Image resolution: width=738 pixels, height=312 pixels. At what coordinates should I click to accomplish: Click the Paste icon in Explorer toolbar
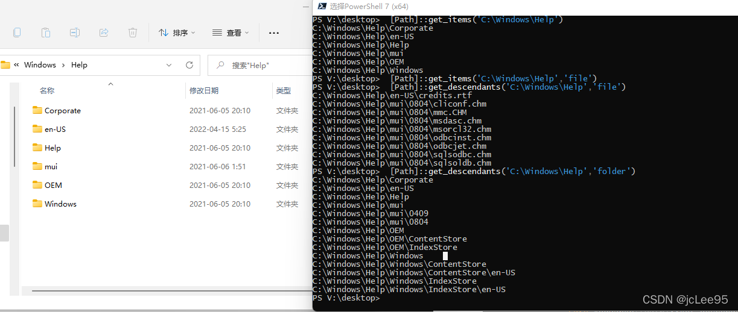coord(46,33)
